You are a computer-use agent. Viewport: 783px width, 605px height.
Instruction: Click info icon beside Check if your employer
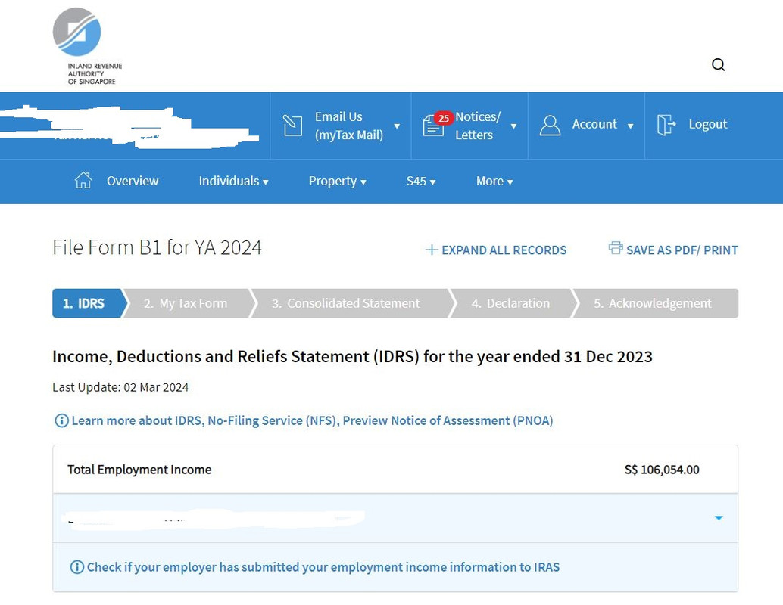(x=77, y=567)
